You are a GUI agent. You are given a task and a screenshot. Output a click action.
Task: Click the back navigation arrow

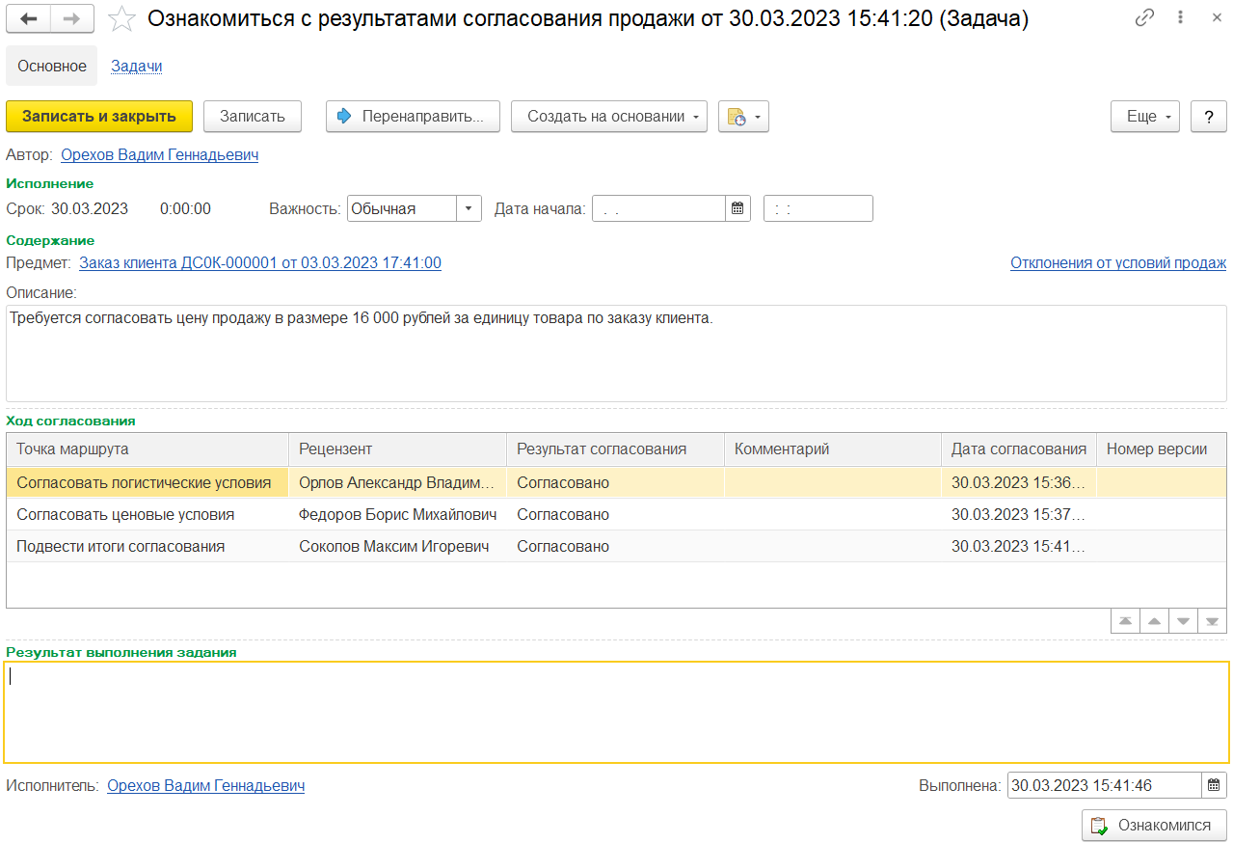tap(29, 19)
